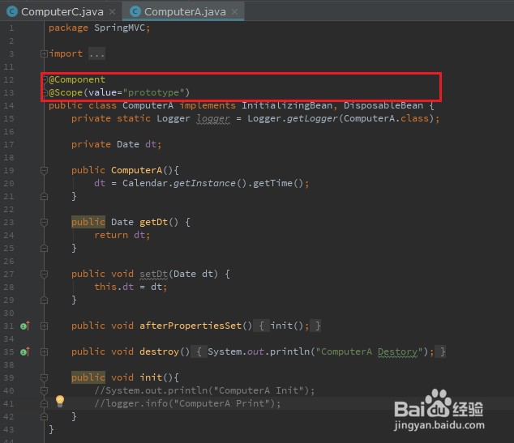The image size is (514, 443).
Task: Click the @Component annotation
Action: coord(77,79)
